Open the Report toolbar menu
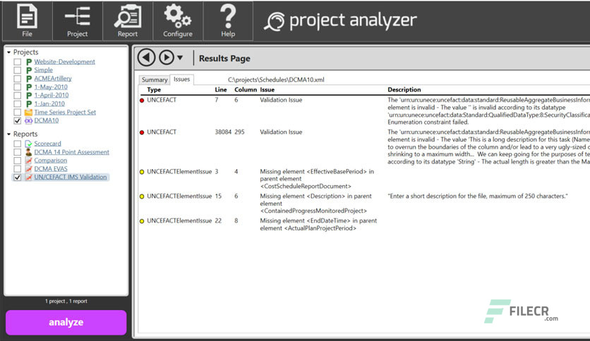The height and width of the screenshot is (341, 590). point(128,21)
